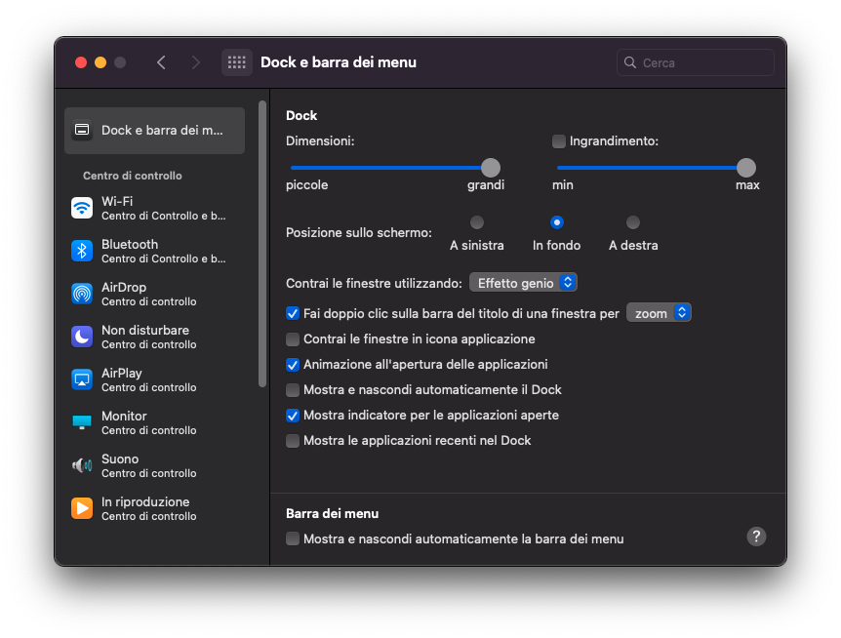841x638 pixels.
Task: Toggle Mostra e nascondi automaticamente il Dock
Action: click(293, 390)
